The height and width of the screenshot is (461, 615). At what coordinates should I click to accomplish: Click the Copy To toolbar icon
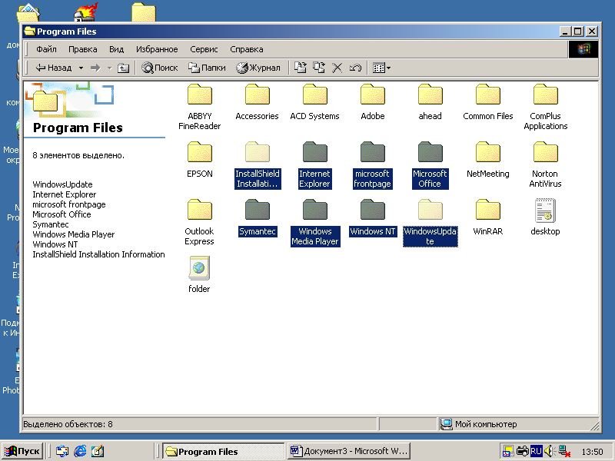coord(318,68)
